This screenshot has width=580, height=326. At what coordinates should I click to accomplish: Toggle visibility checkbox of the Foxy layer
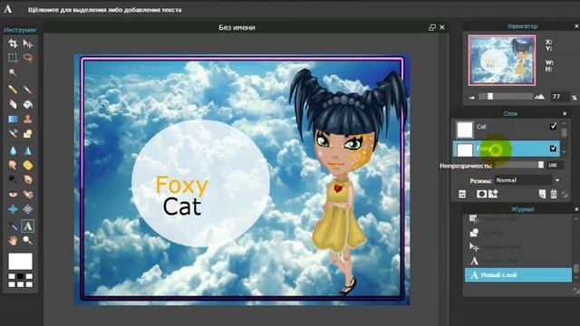coord(553,149)
